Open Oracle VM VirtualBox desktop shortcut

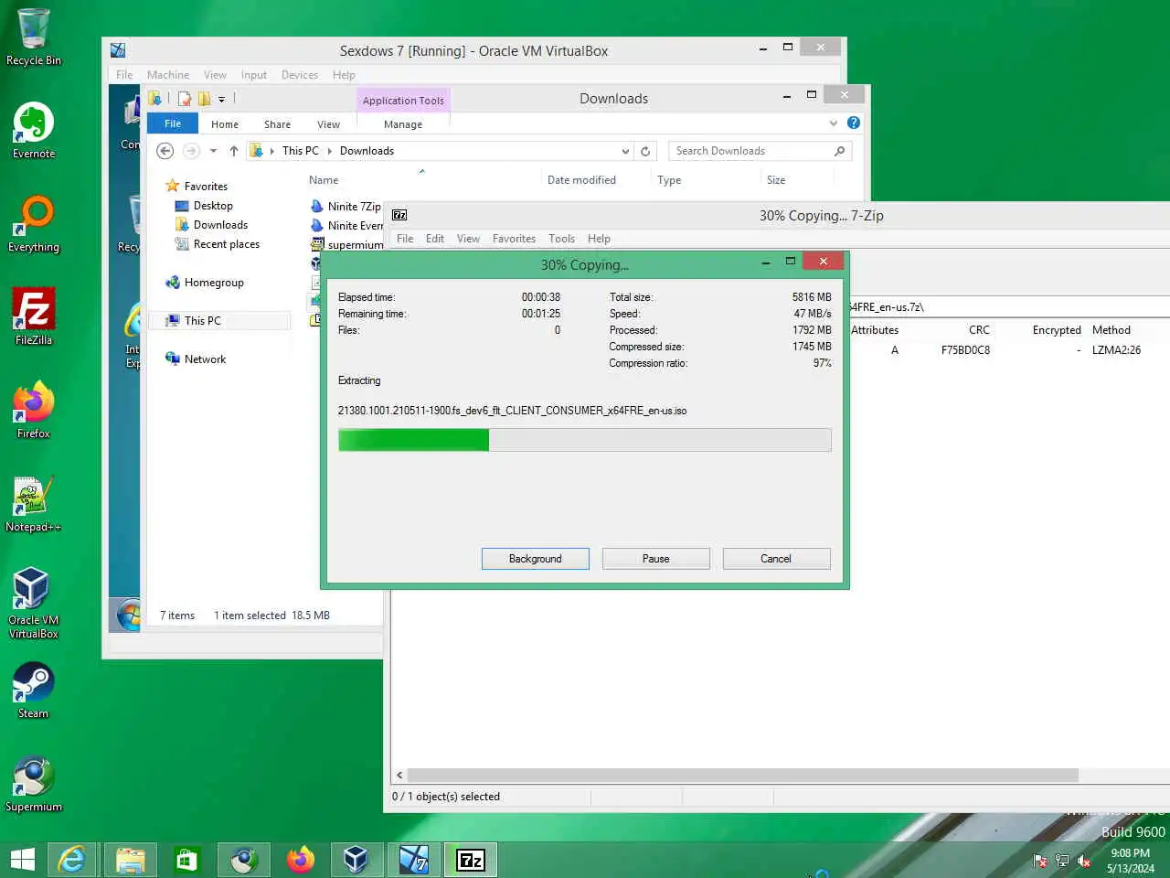tap(34, 603)
